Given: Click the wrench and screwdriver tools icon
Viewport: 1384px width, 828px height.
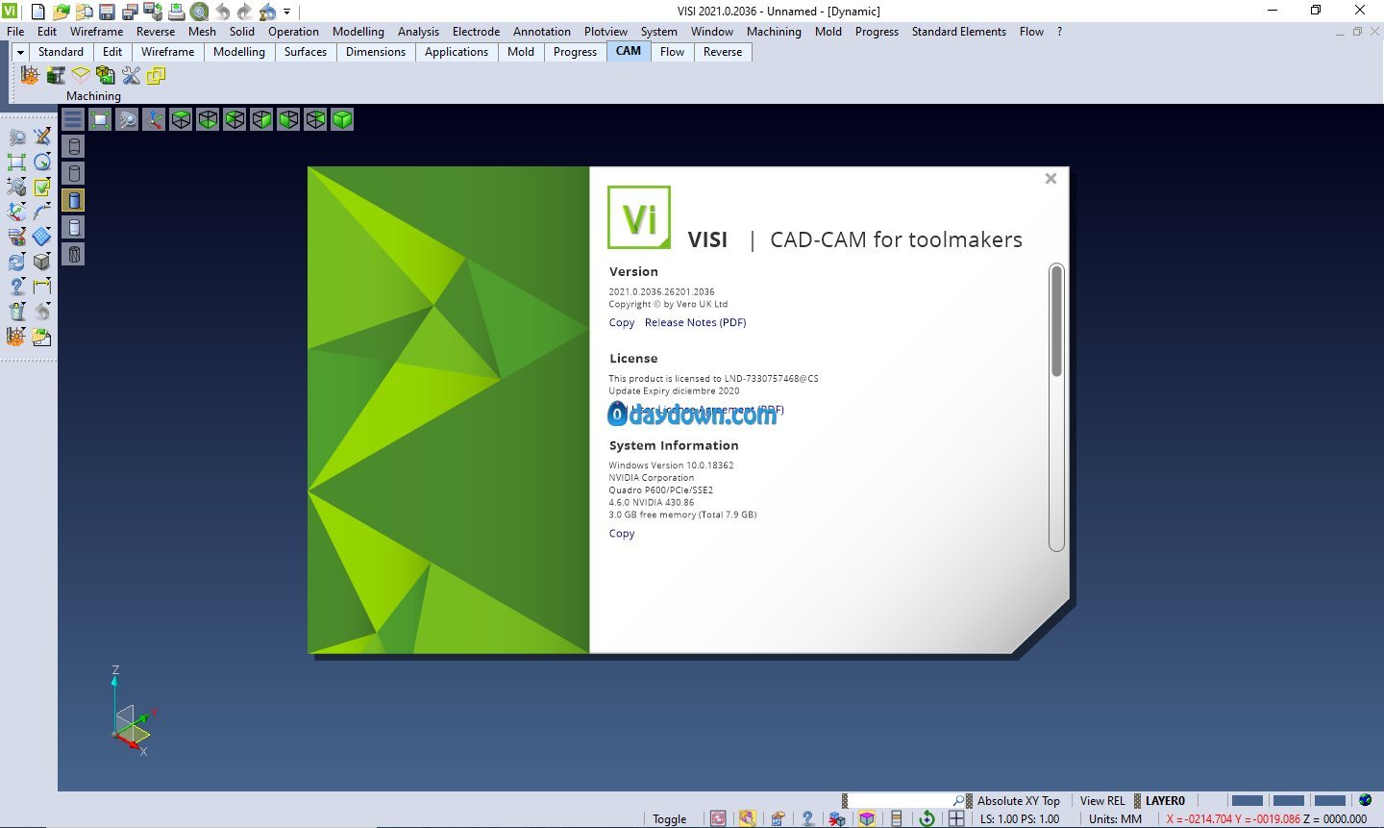Looking at the screenshot, I should point(131,75).
